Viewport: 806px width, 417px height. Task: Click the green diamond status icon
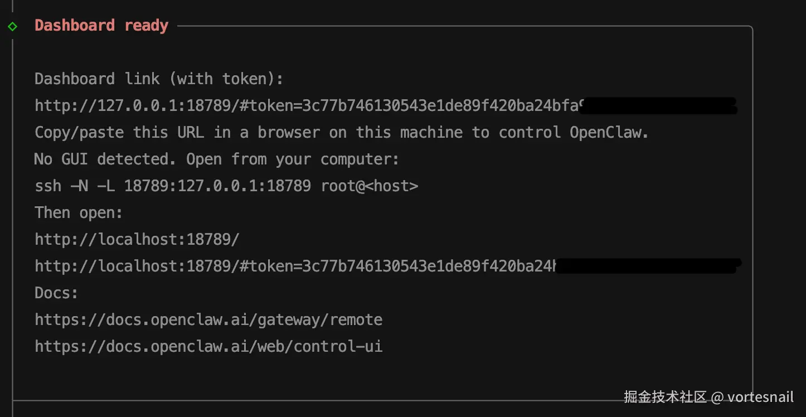coord(12,26)
